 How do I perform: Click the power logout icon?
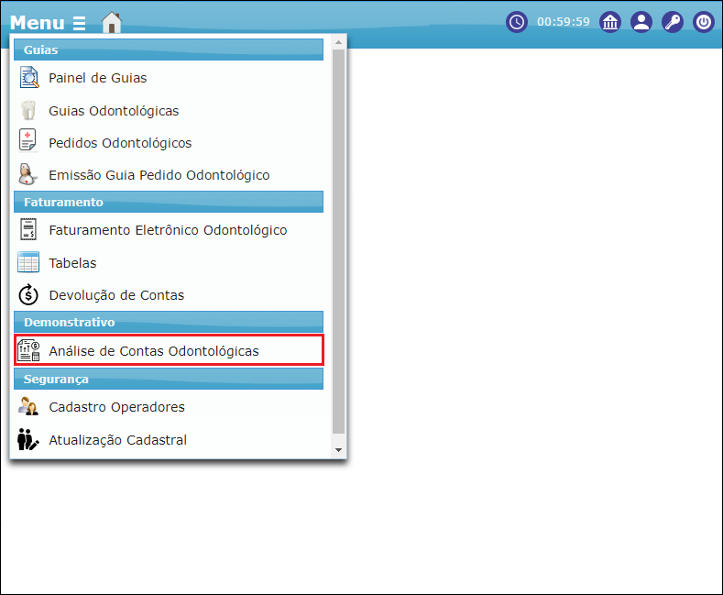pos(704,22)
